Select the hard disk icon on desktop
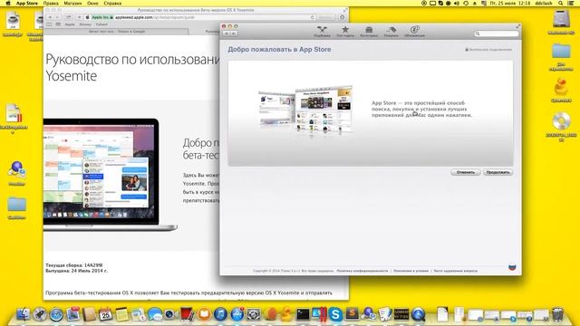 tap(561, 19)
